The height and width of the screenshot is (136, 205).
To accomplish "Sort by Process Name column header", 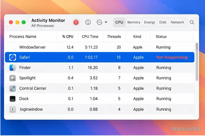I will point(23,36).
